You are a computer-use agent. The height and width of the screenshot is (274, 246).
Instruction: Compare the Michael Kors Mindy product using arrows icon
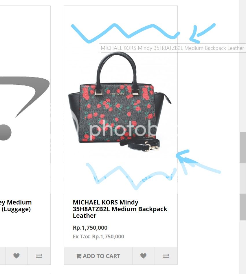tap(166, 256)
